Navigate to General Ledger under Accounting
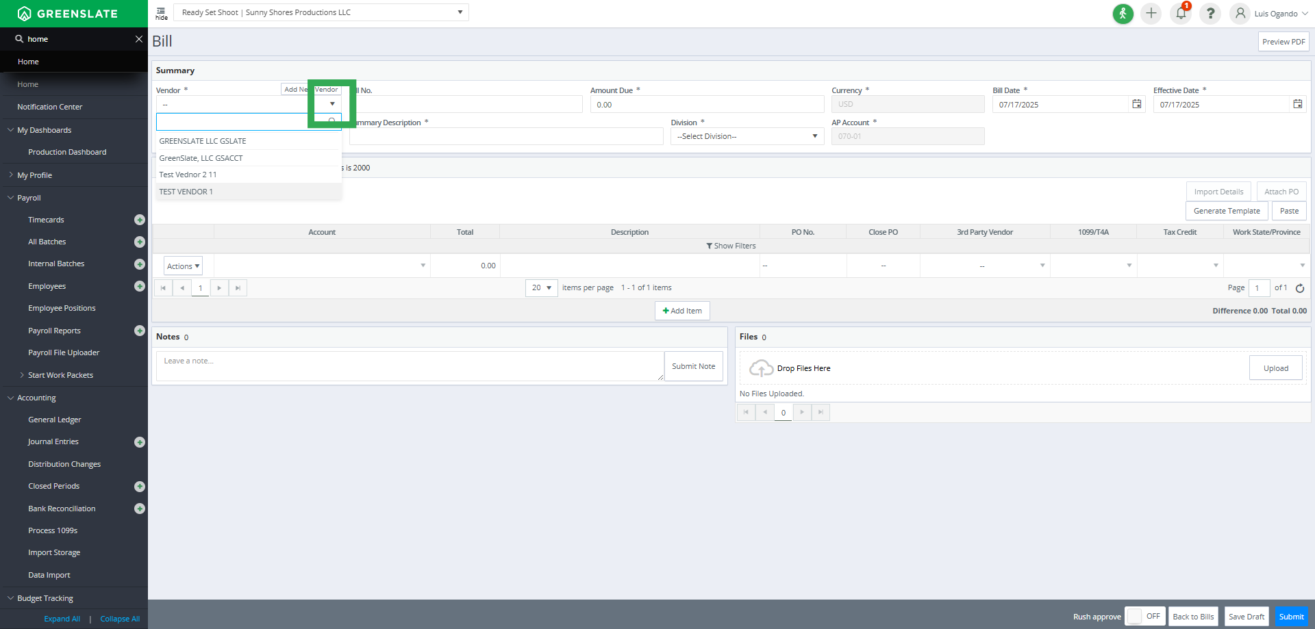The image size is (1315, 629). click(x=55, y=420)
